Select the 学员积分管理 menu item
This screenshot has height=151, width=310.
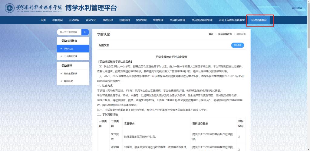click(x=177, y=20)
